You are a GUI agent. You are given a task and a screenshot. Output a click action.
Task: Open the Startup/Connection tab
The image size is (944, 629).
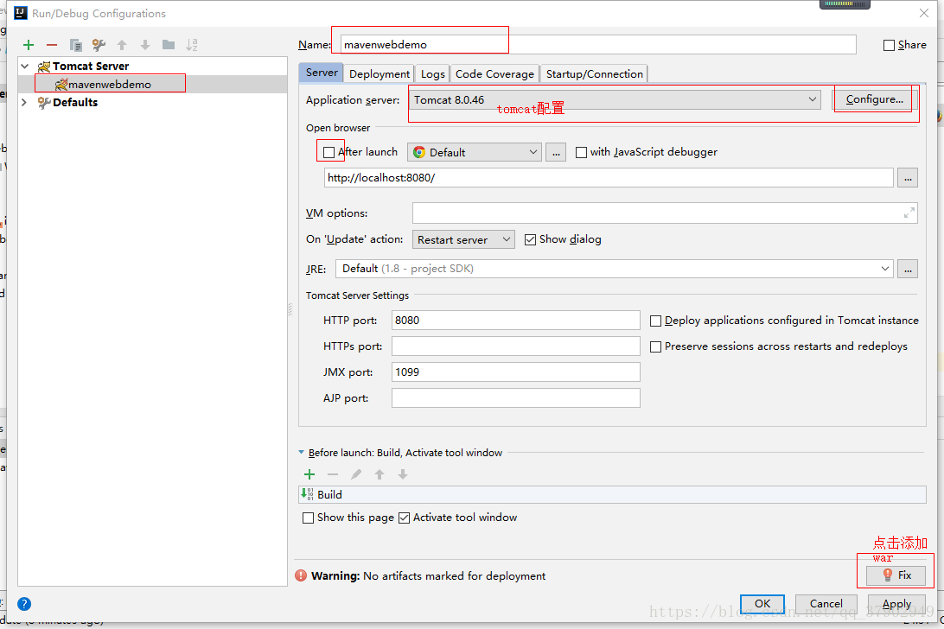594,74
